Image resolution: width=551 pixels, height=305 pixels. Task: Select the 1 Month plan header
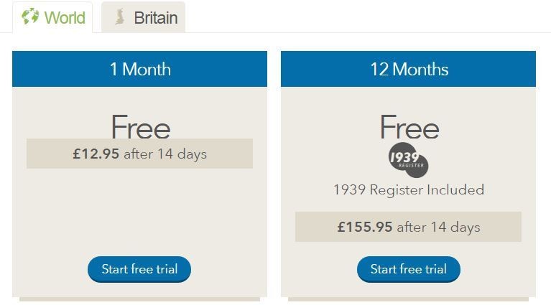point(139,69)
